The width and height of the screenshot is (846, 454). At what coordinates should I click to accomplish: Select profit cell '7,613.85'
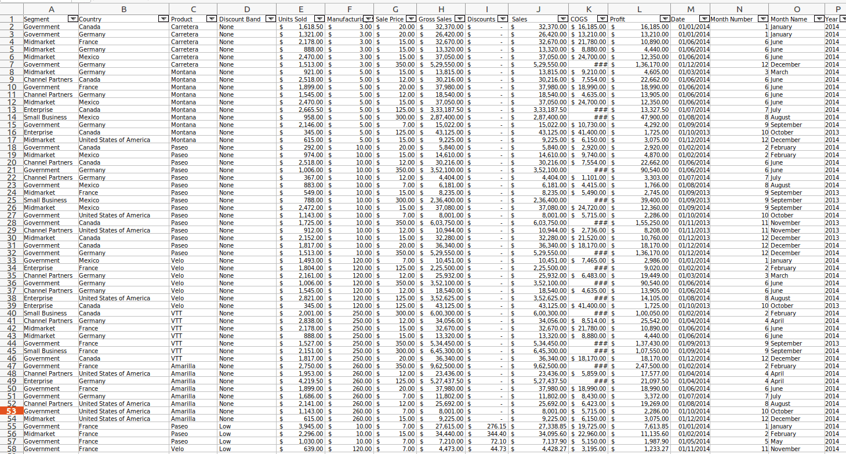click(x=640, y=426)
